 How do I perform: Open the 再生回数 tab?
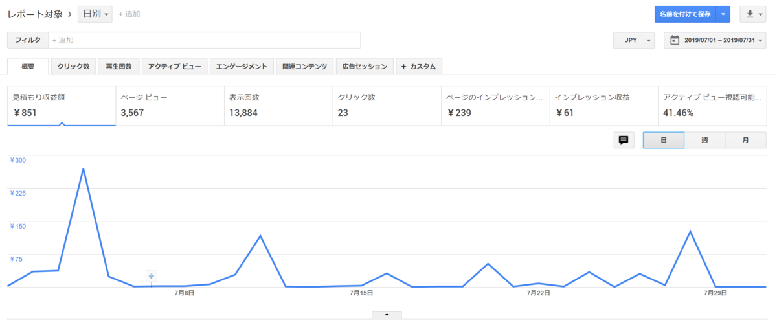coord(119,67)
